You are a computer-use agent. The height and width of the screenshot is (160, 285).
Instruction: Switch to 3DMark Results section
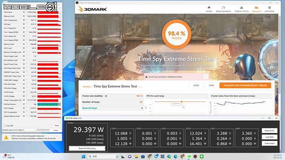pos(256,9)
